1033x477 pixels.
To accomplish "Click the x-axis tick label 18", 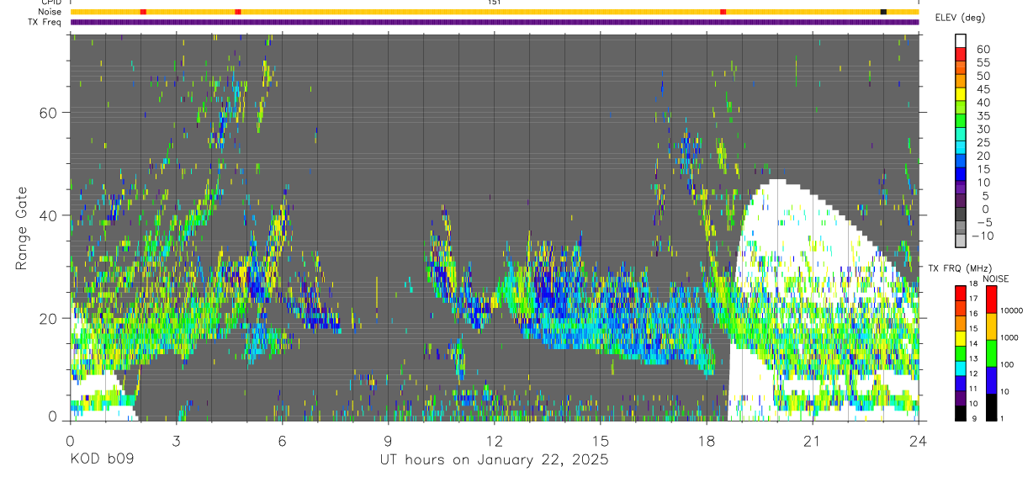I will [x=707, y=440].
